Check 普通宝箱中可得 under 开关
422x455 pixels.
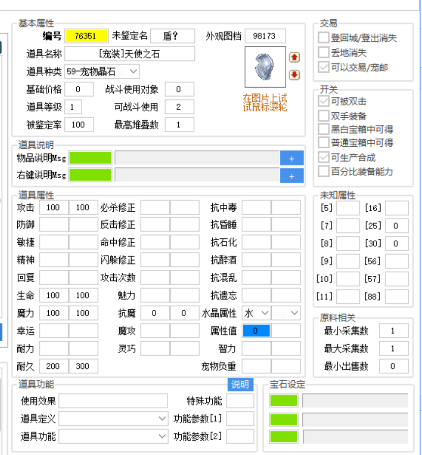323,143
